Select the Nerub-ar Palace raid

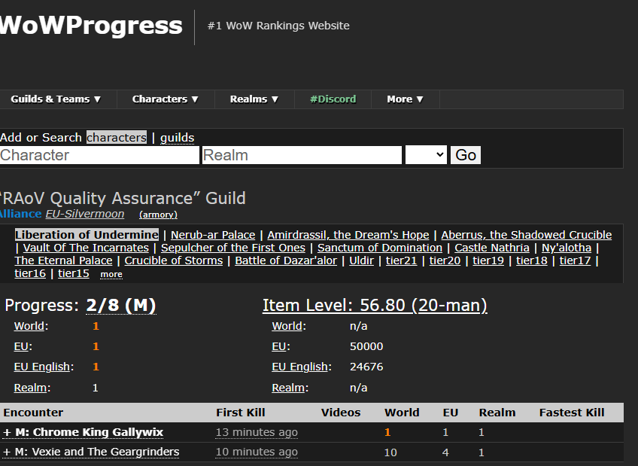pyautogui.click(x=213, y=235)
